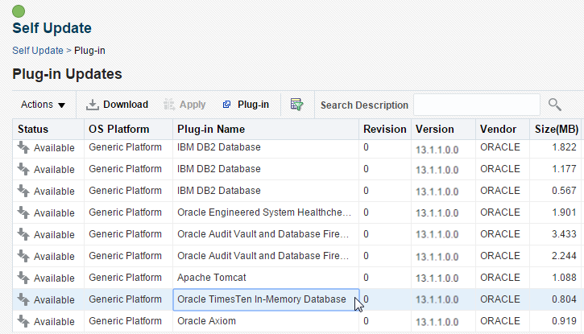Click Available icon for Apache Tomcat row
The height and width of the screenshot is (334, 584).
[23, 278]
